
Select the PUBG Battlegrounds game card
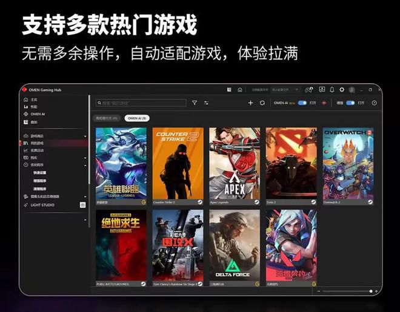[121, 248]
